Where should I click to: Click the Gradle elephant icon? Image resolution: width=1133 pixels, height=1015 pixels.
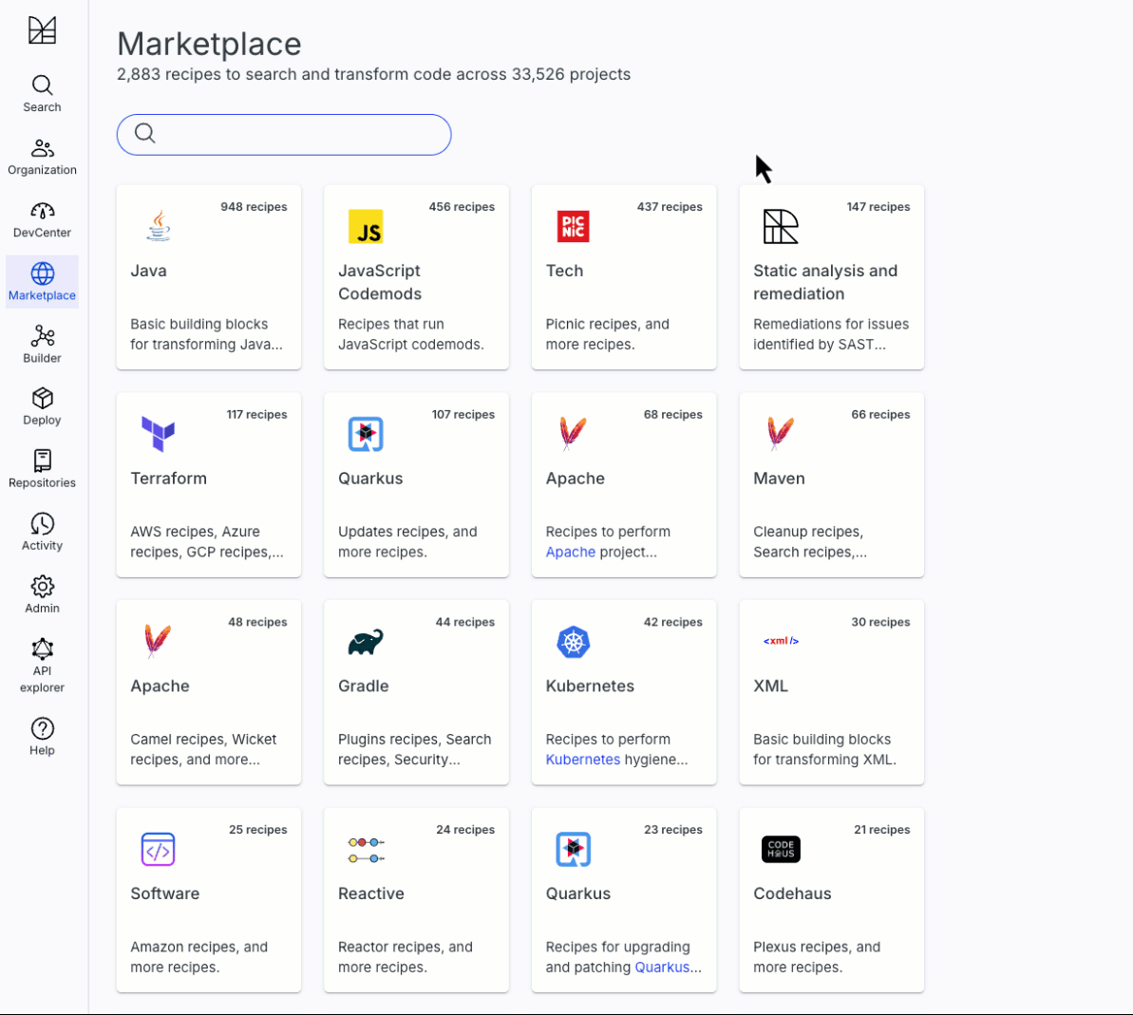tap(366, 642)
